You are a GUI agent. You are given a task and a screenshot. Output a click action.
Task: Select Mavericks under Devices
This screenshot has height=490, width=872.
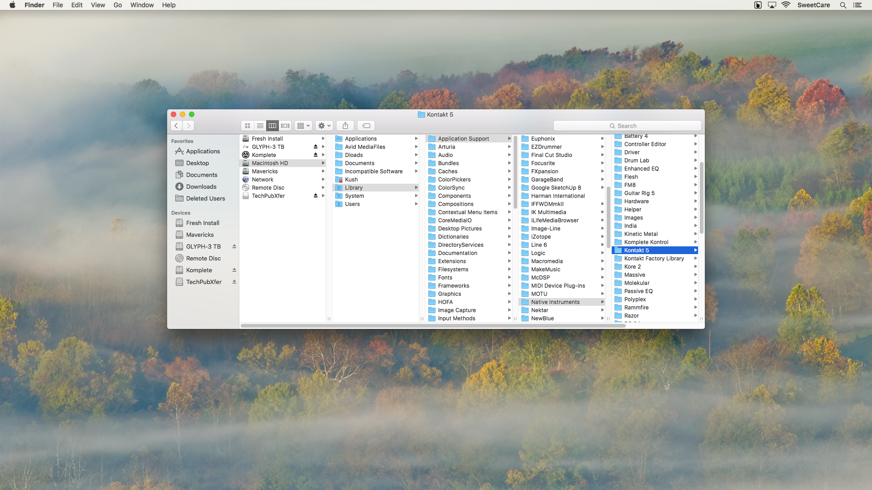click(x=203, y=235)
